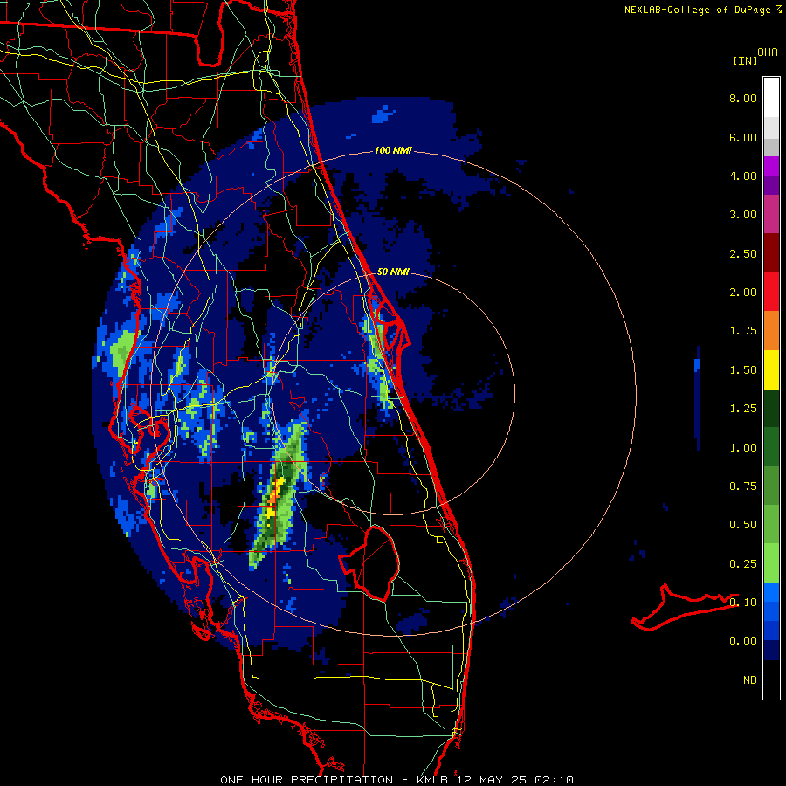
Task: Click the 0.00 legend value
Action: (743, 641)
